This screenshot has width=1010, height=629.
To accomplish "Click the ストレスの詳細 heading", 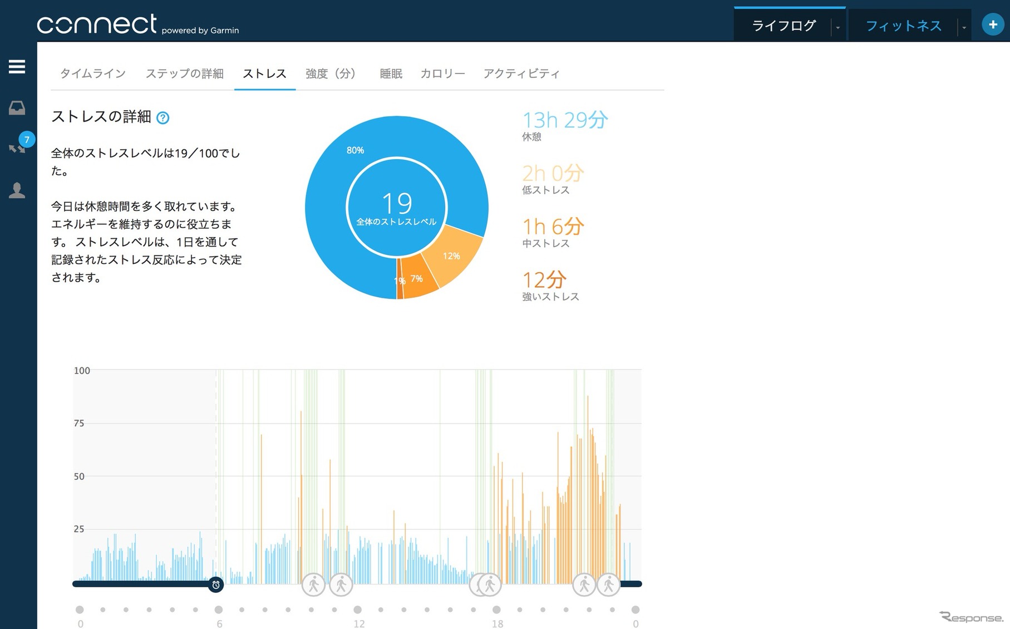I will coord(101,116).
